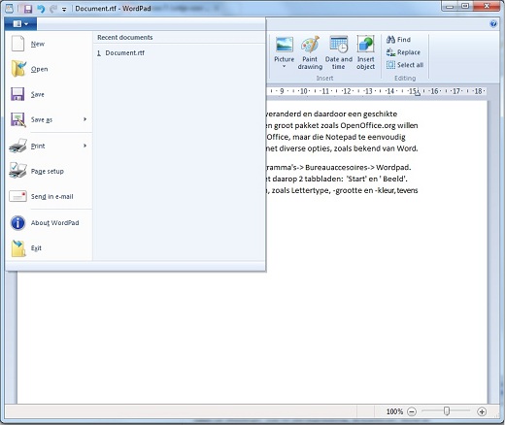This screenshot has width=505, height=425.
Task: Choose Save from the file menu
Action: pos(49,94)
